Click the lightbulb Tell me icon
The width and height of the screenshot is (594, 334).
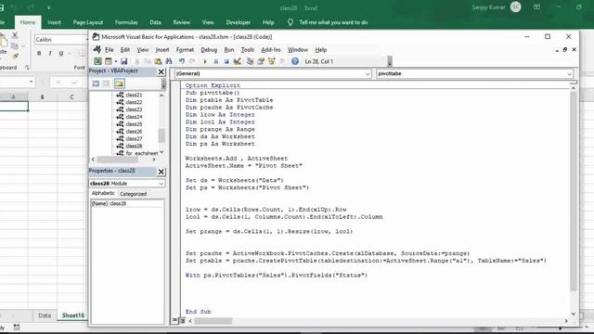coord(291,22)
